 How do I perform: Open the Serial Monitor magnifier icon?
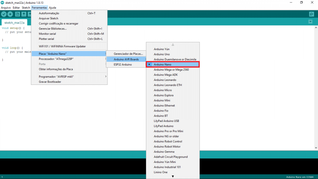click(x=311, y=14)
